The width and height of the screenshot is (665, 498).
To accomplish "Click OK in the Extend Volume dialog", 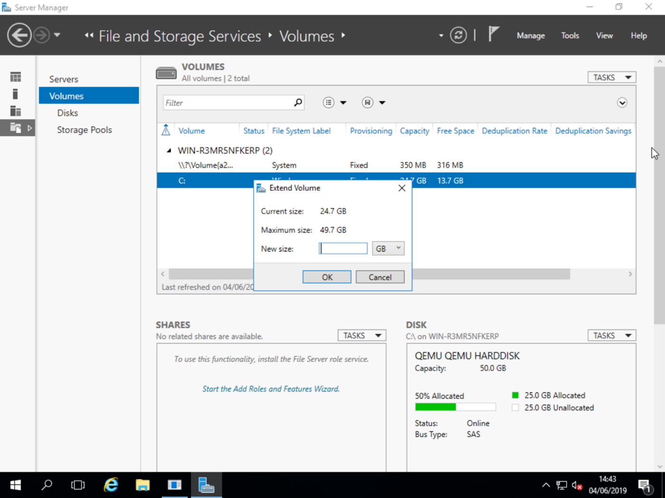I will pyautogui.click(x=326, y=277).
